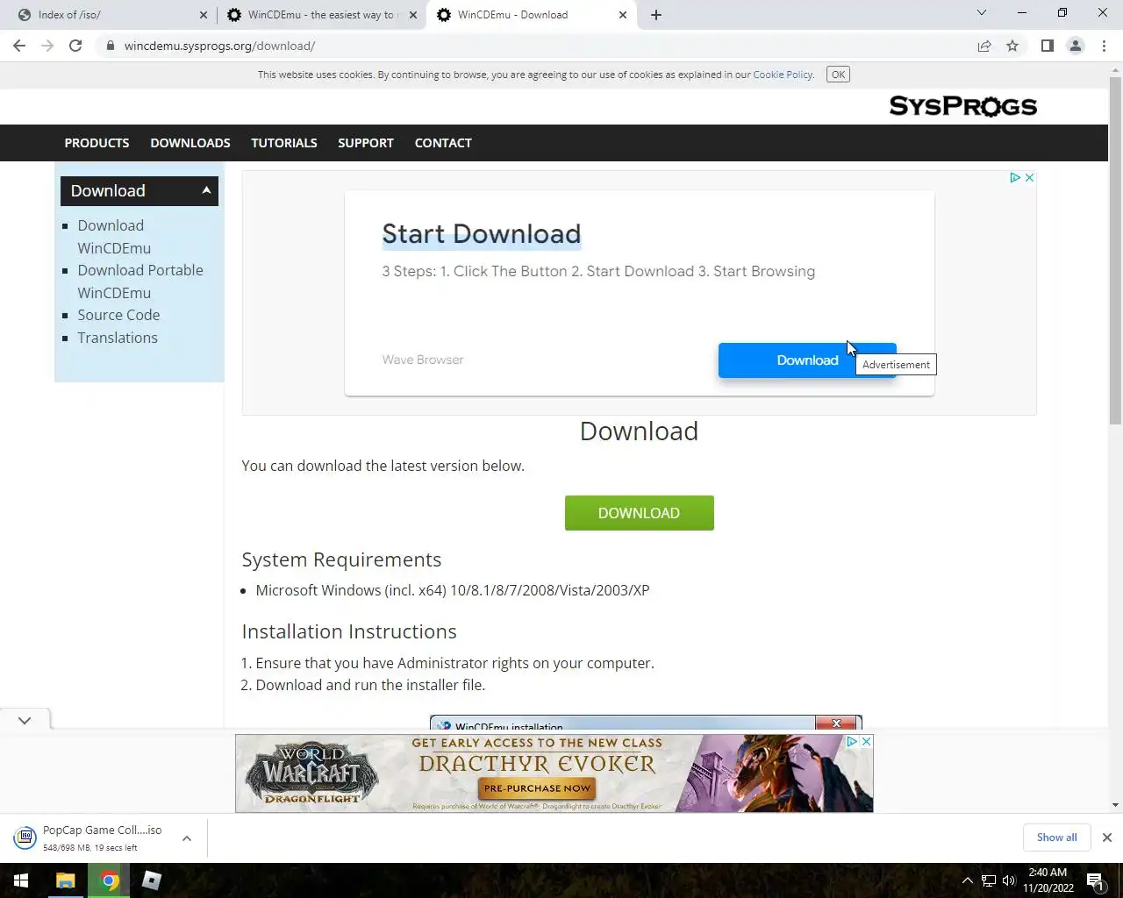Viewport: 1123px width, 898px height.
Task: Open the network status tray icon
Action: point(989,880)
